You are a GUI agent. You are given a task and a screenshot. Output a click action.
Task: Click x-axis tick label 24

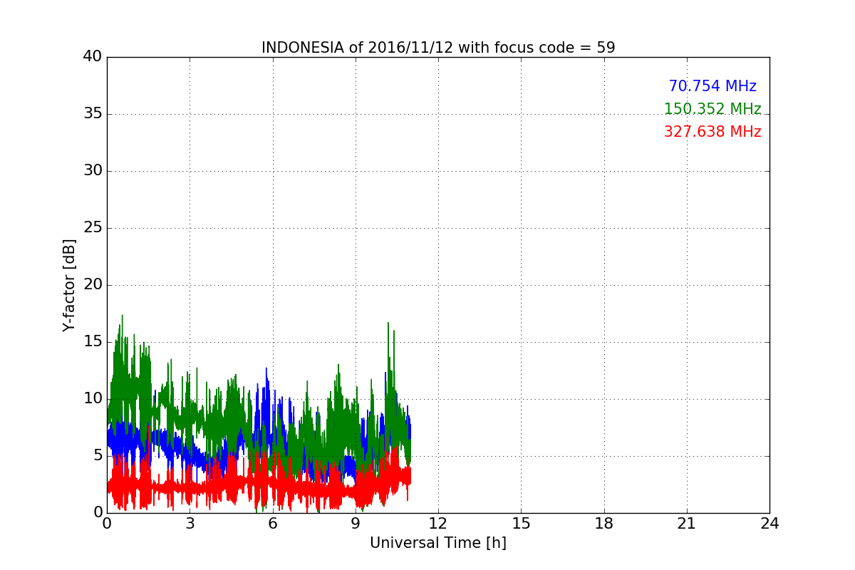tap(769, 524)
